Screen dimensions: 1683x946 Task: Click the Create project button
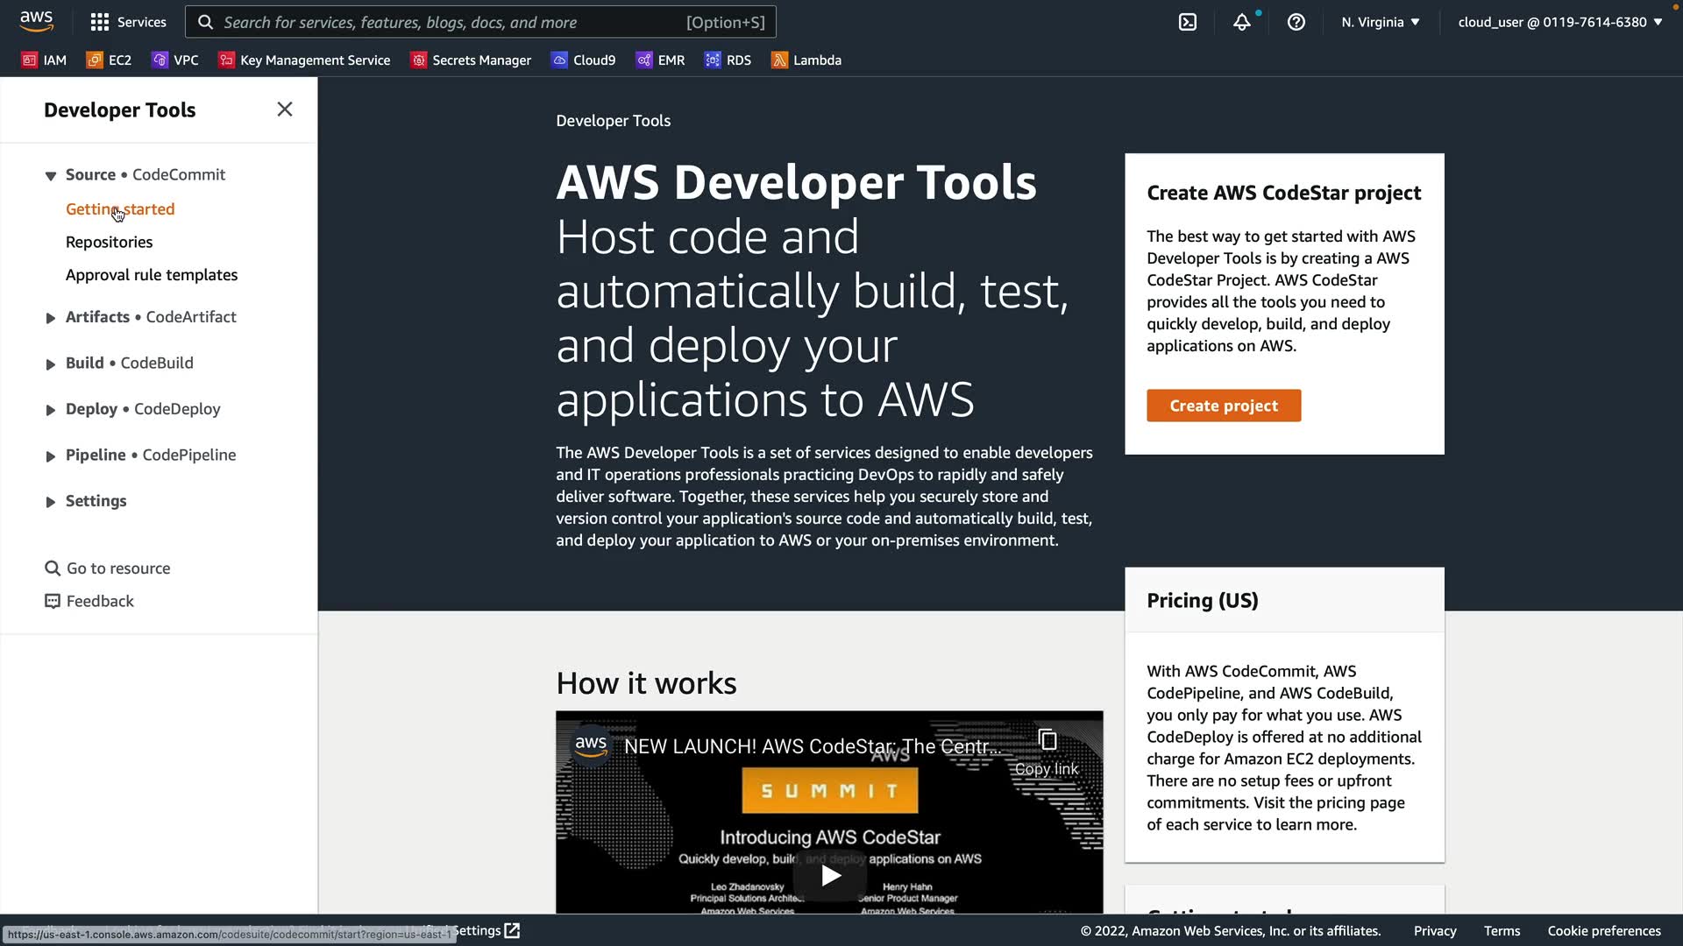(x=1223, y=406)
